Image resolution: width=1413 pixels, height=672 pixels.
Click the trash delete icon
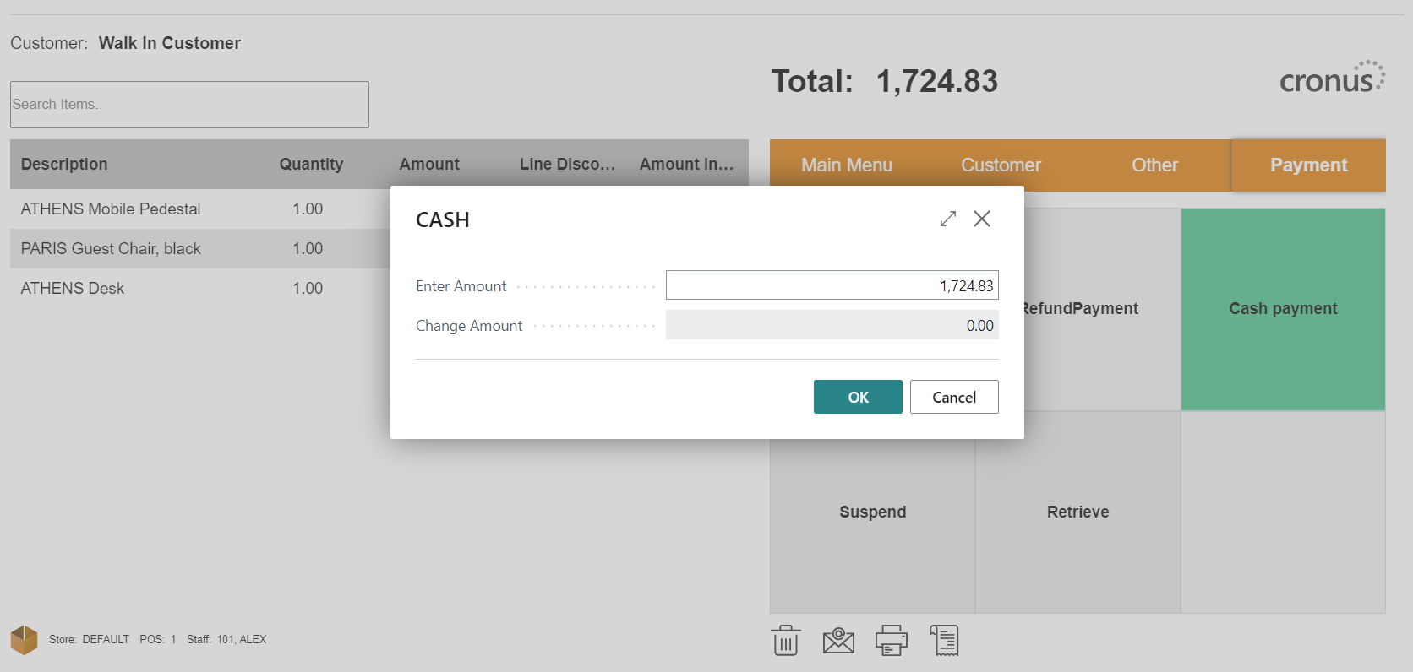785,641
